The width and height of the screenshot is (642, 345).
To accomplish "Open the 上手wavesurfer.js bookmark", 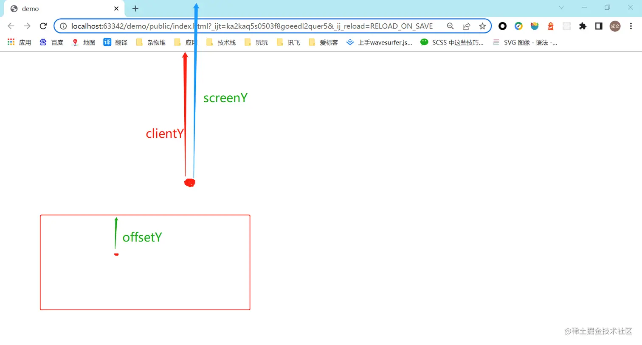I will [379, 42].
